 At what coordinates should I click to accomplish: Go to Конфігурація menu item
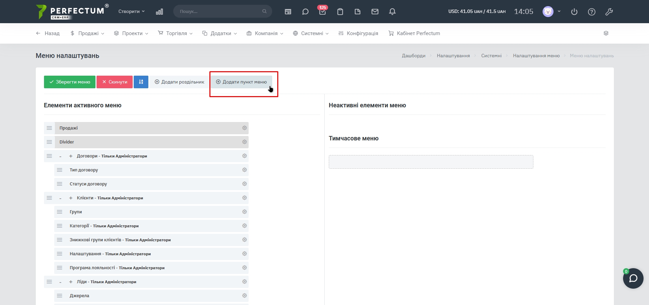coord(358,33)
